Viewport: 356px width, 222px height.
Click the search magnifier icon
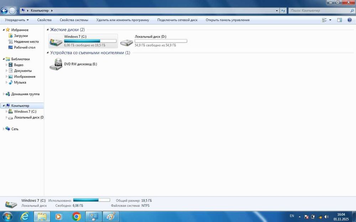[352, 10]
